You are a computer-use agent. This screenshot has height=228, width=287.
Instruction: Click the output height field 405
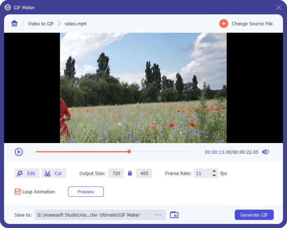(144, 173)
